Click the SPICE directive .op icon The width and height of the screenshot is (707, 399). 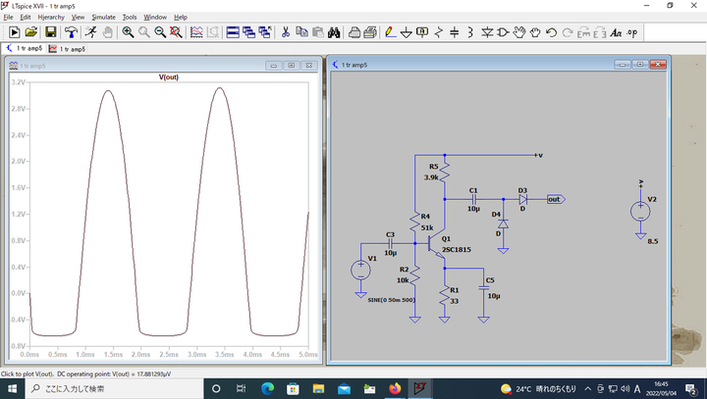click(x=630, y=32)
